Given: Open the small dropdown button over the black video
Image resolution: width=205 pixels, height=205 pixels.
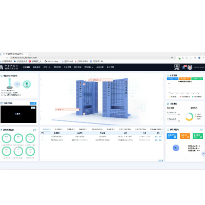Looking at the screenshot, I should click(33, 108).
